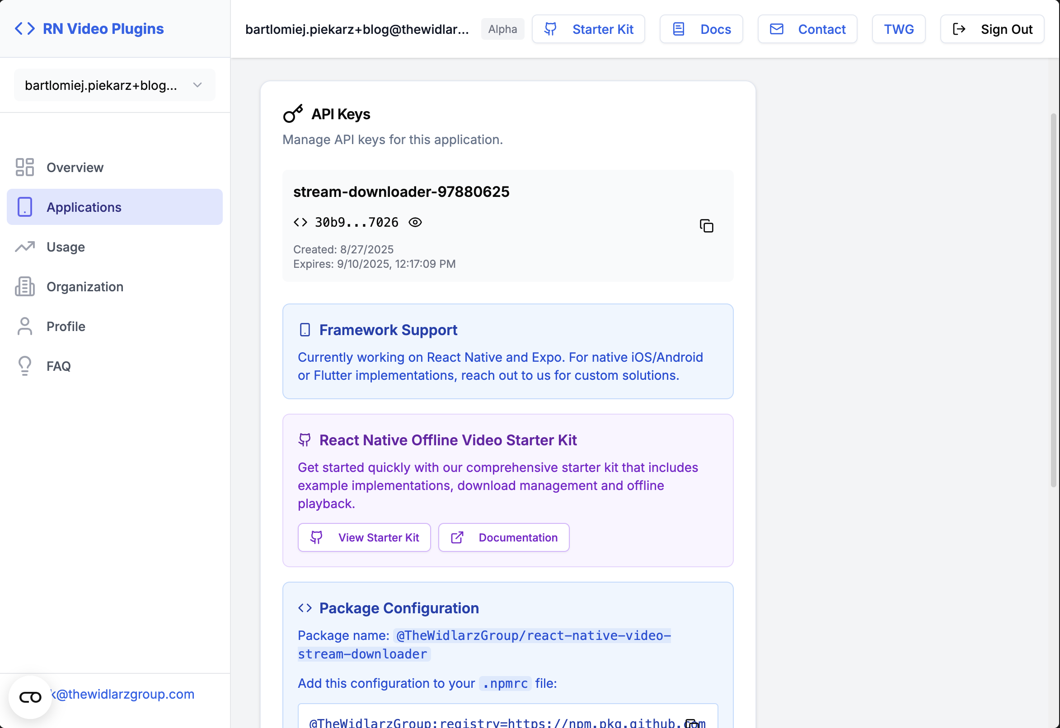
Task: Click the Created: 8/27/2025 text
Action: (343, 249)
